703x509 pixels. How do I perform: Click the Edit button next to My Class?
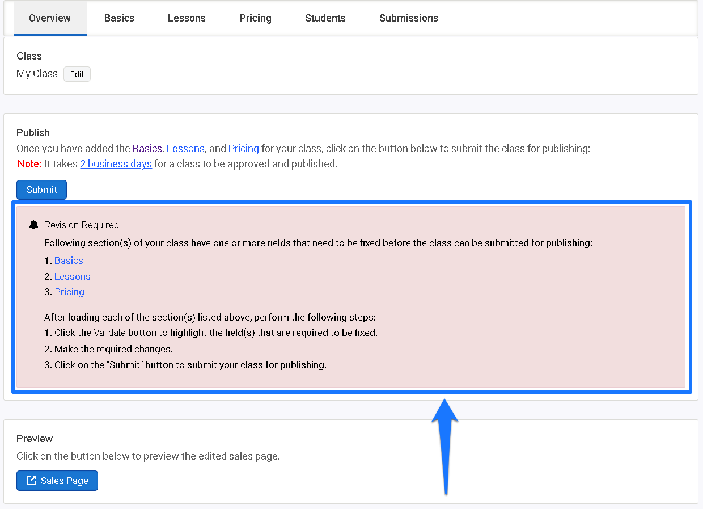(77, 74)
